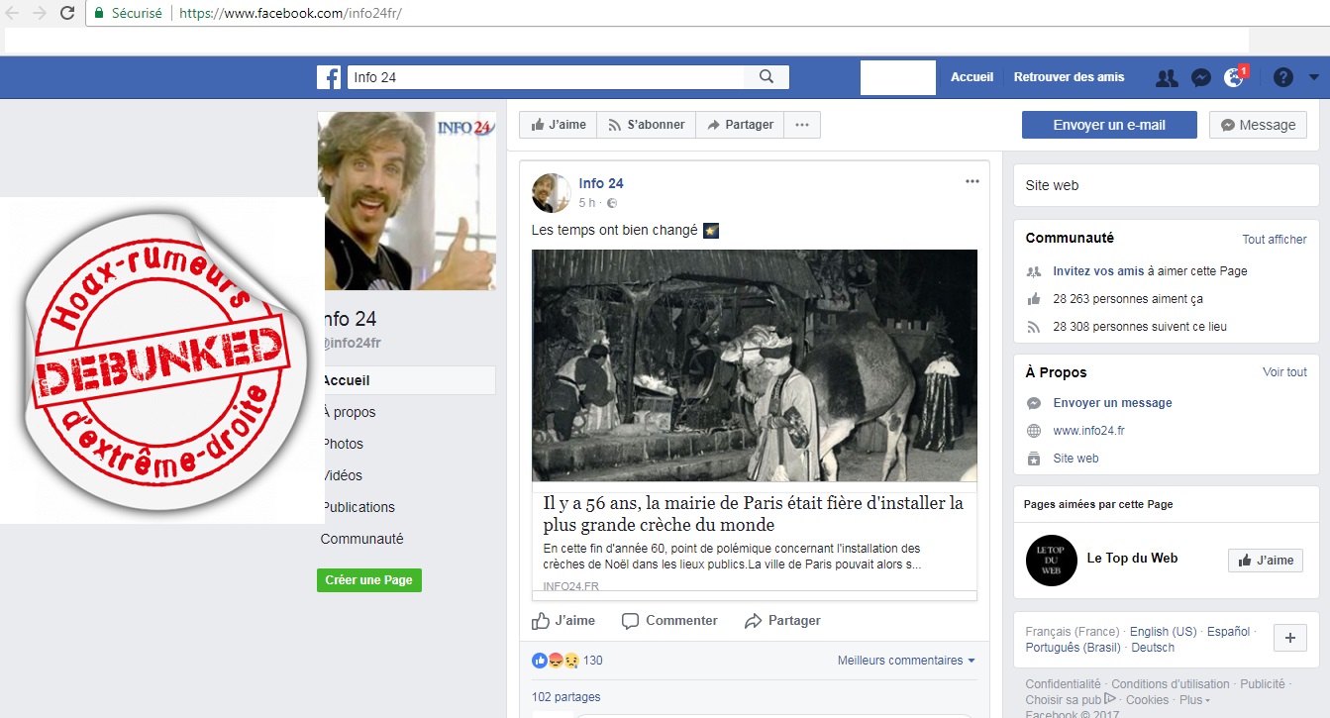Click the post author avatar thumbnail
The width and height of the screenshot is (1330, 718).
[x=551, y=193]
